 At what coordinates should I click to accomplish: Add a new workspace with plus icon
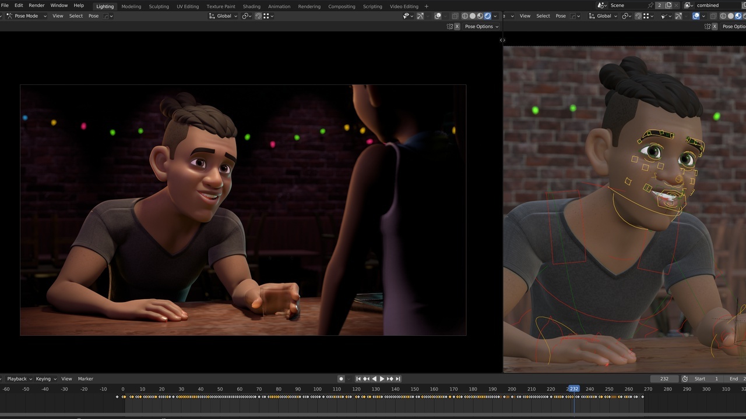coord(426,6)
